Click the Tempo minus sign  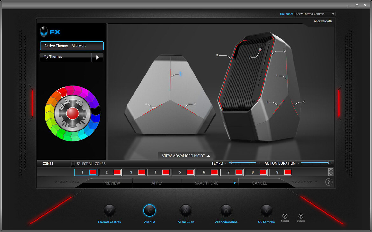pos(226,163)
